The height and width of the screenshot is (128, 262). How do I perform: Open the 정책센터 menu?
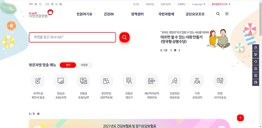(x=137, y=14)
